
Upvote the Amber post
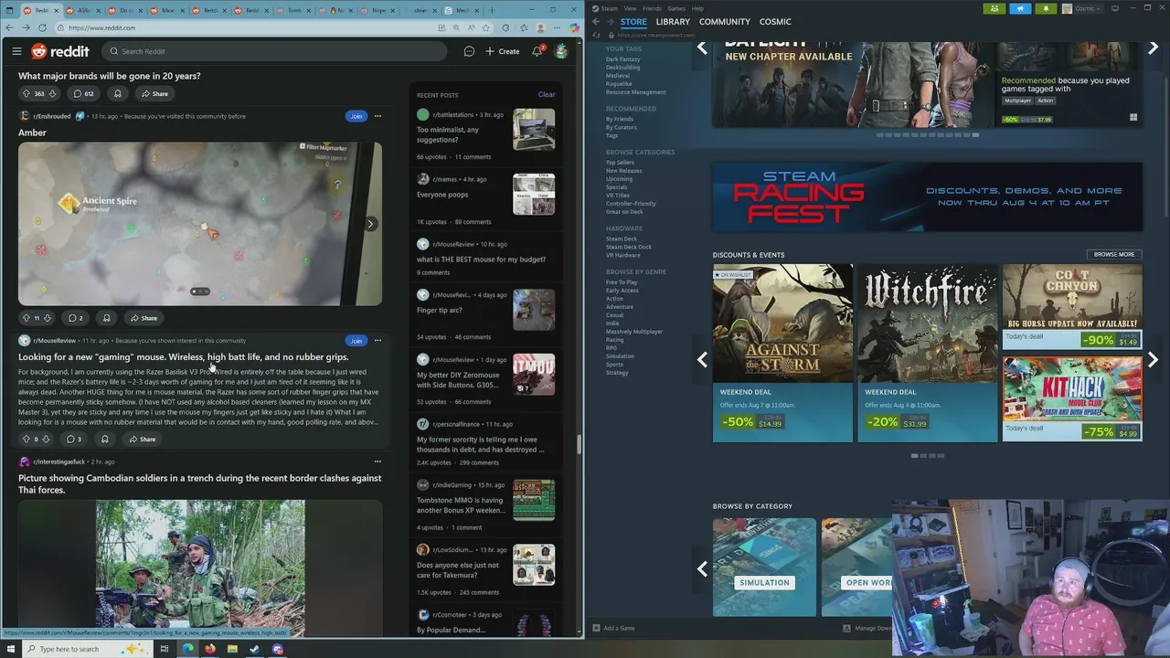26,318
